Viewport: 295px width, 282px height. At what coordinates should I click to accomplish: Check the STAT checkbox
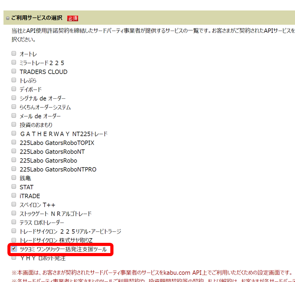pyautogui.click(x=14, y=186)
